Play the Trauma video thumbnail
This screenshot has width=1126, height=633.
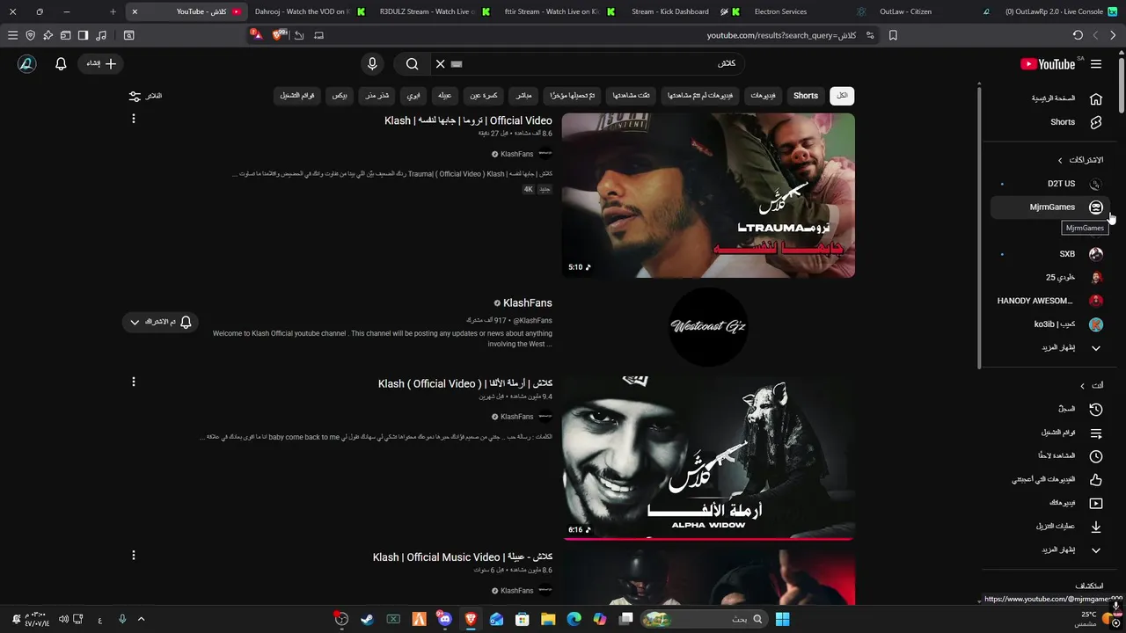pos(708,195)
